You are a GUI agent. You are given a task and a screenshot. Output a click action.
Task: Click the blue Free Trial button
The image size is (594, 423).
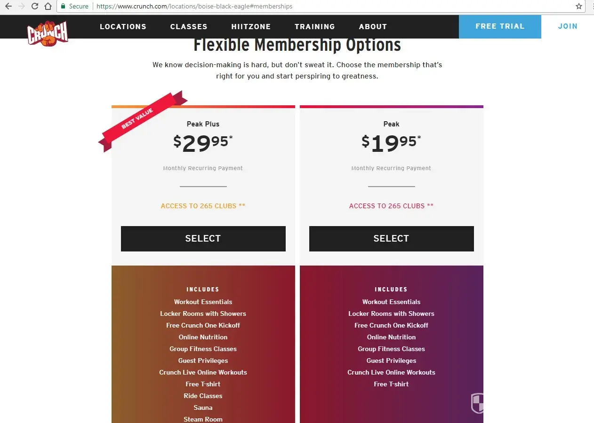(x=500, y=26)
